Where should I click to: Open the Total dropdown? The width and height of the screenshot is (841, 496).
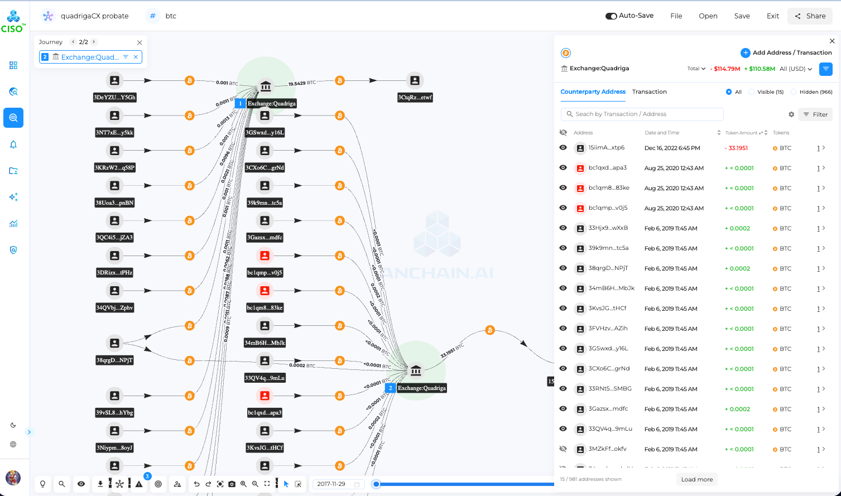coord(696,69)
